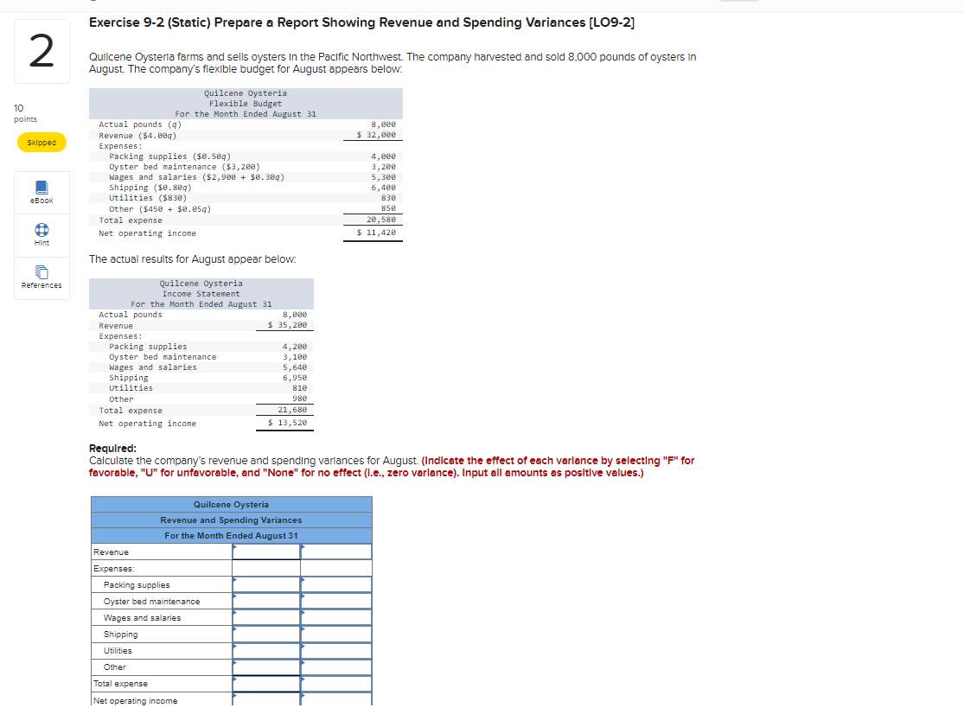Click the Total expense amount field
This screenshot has width=964, height=708.
click(265, 683)
